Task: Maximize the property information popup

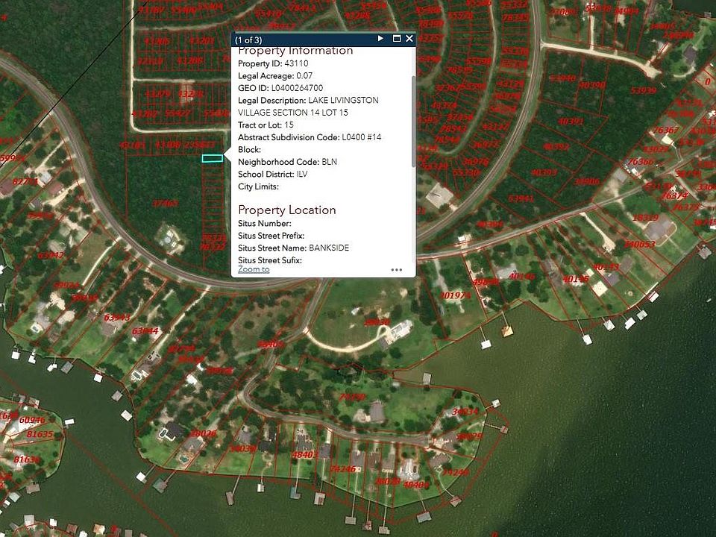Action: click(x=397, y=39)
